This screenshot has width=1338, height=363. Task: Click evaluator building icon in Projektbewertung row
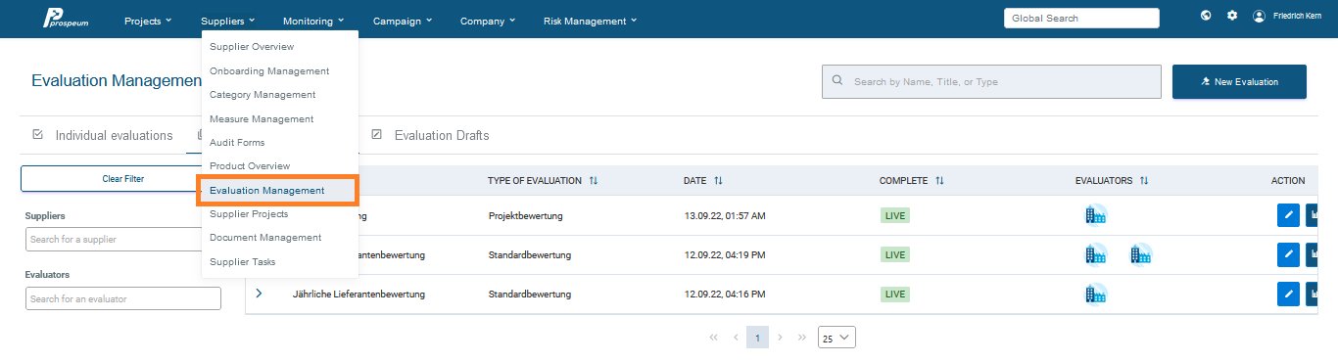[x=1095, y=215]
